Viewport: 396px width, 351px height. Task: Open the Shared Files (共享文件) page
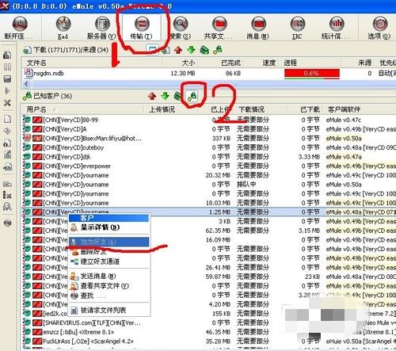[x=219, y=28]
